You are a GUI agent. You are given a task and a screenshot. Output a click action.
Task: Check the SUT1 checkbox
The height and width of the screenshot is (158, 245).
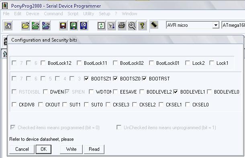pos(65,104)
